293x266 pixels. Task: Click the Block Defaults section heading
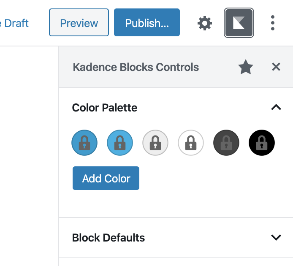tap(109, 238)
